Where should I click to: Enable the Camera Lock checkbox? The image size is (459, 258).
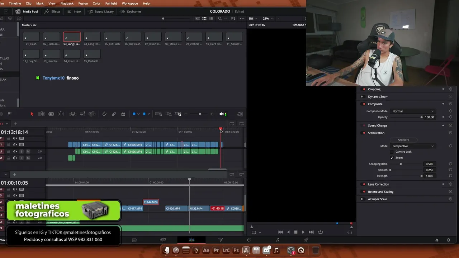[392, 152]
